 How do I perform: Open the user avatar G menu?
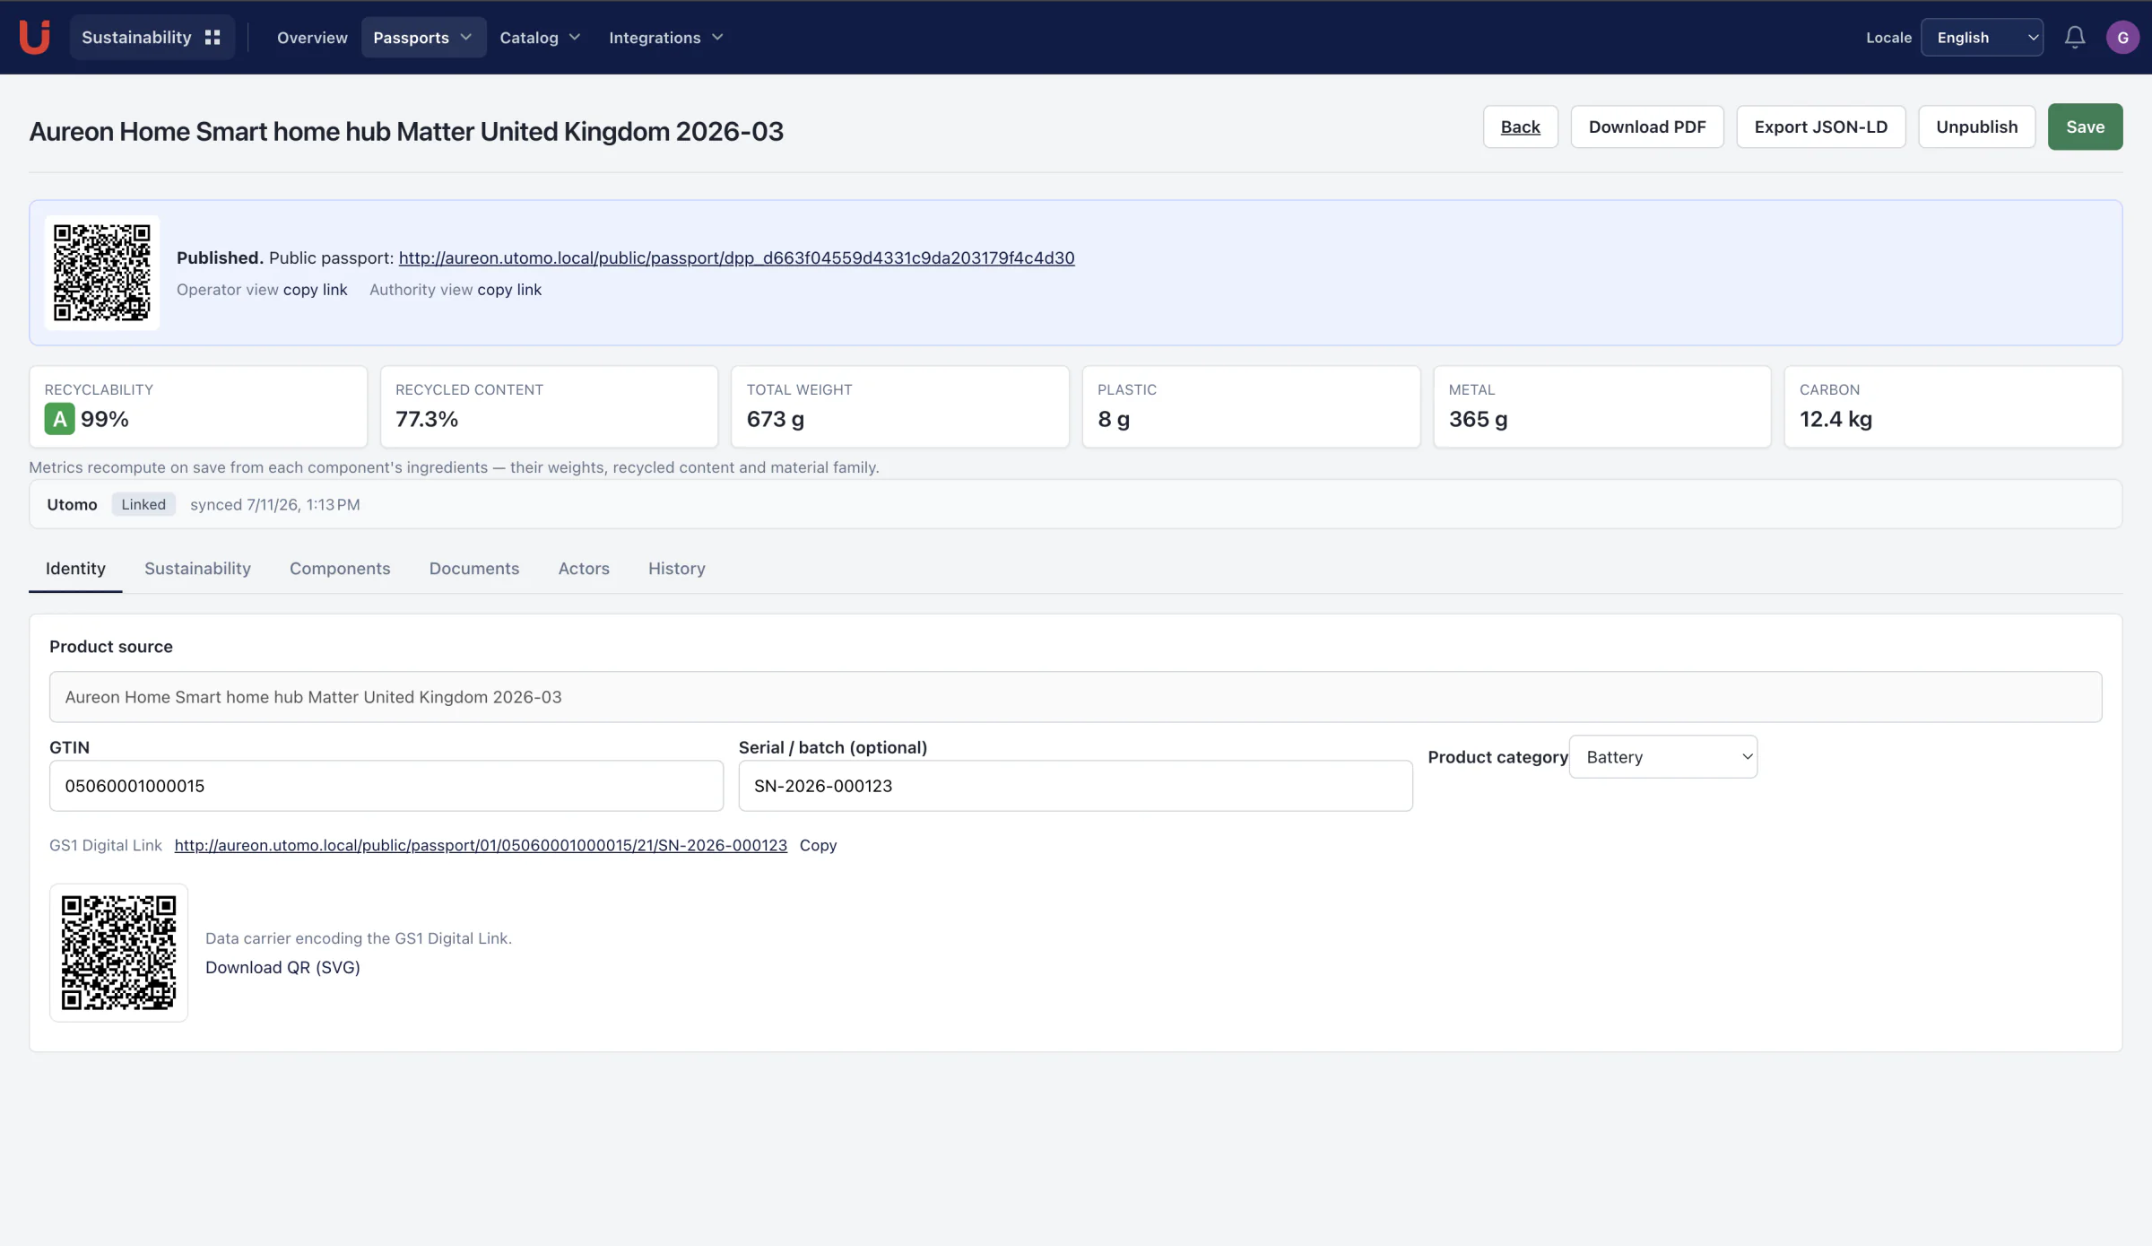[x=2122, y=37]
